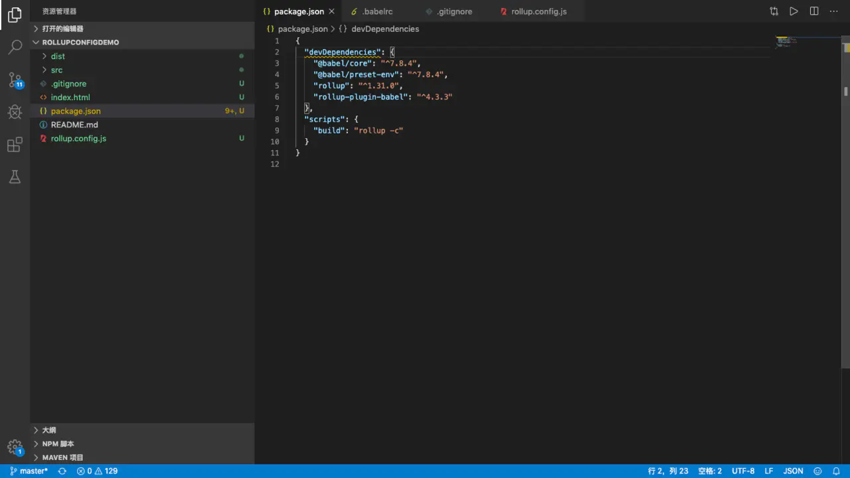This screenshot has width=850, height=478.
Task: Open the Run and Debug view
Action: click(x=15, y=112)
